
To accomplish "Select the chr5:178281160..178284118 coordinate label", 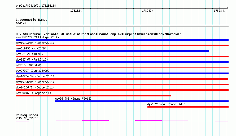I will tap(36, 6).
